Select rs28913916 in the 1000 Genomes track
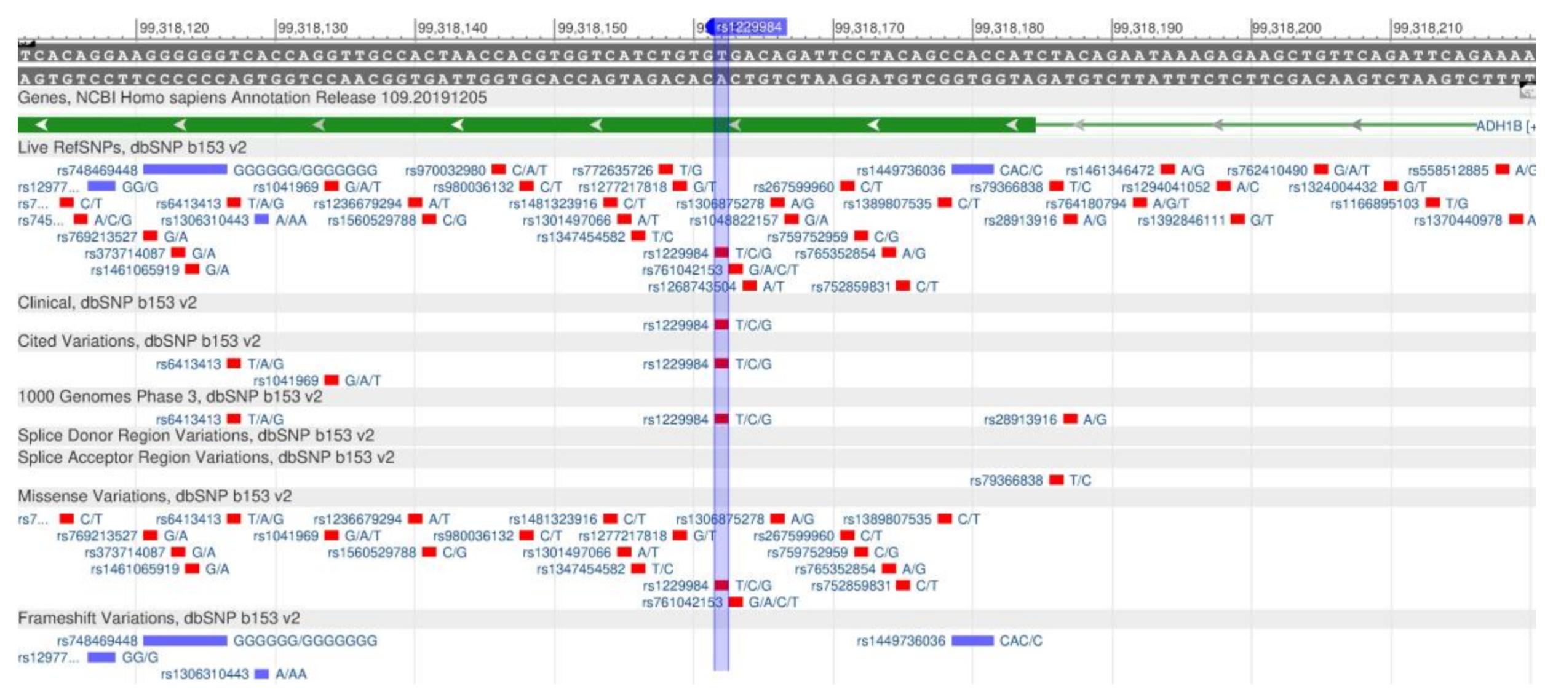Viewport: 1545px width, 700px height. tap(1046, 420)
